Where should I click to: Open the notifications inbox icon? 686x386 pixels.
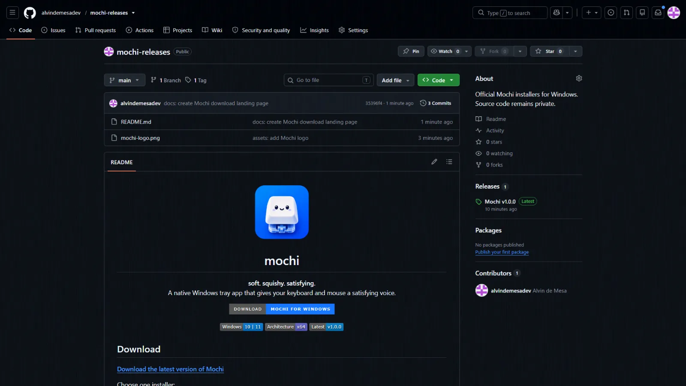point(658,13)
